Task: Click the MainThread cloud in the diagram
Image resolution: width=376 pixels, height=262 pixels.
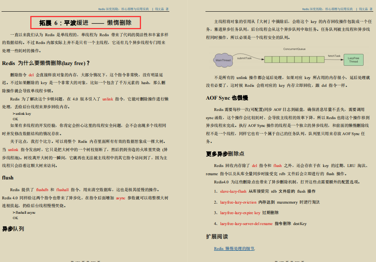Action: pos(223,60)
